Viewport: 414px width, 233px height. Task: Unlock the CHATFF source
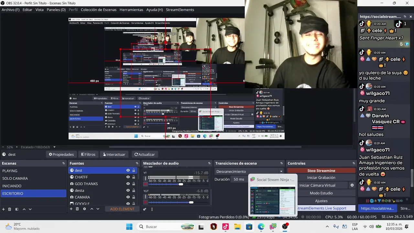coord(134,177)
